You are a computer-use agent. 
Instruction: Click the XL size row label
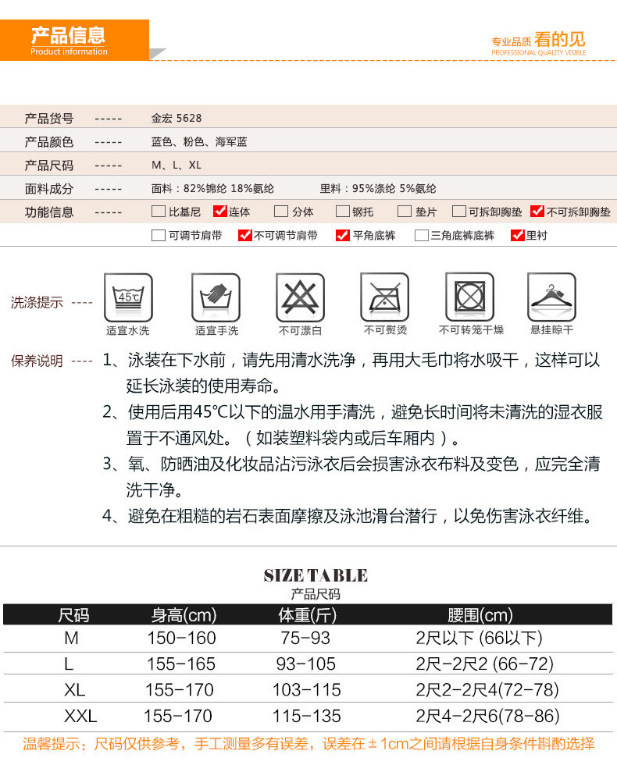tap(75, 690)
